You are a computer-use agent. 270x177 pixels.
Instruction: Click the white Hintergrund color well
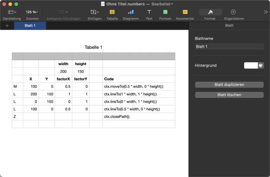[251, 65]
